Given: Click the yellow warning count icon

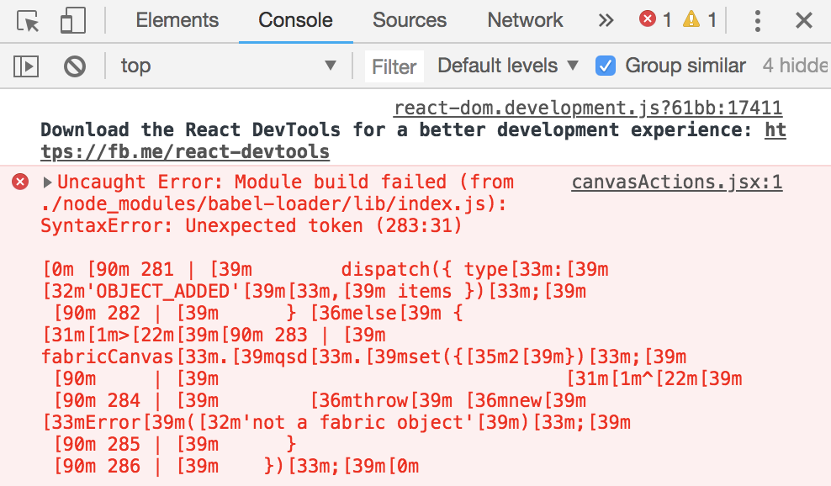Looking at the screenshot, I should point(691,19).
